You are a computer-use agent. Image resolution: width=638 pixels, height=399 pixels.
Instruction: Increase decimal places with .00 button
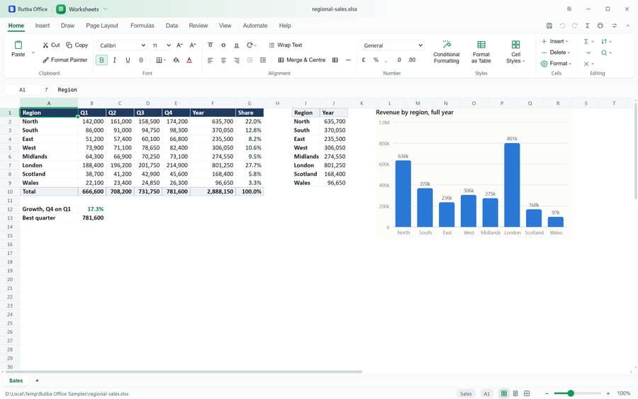412,60
